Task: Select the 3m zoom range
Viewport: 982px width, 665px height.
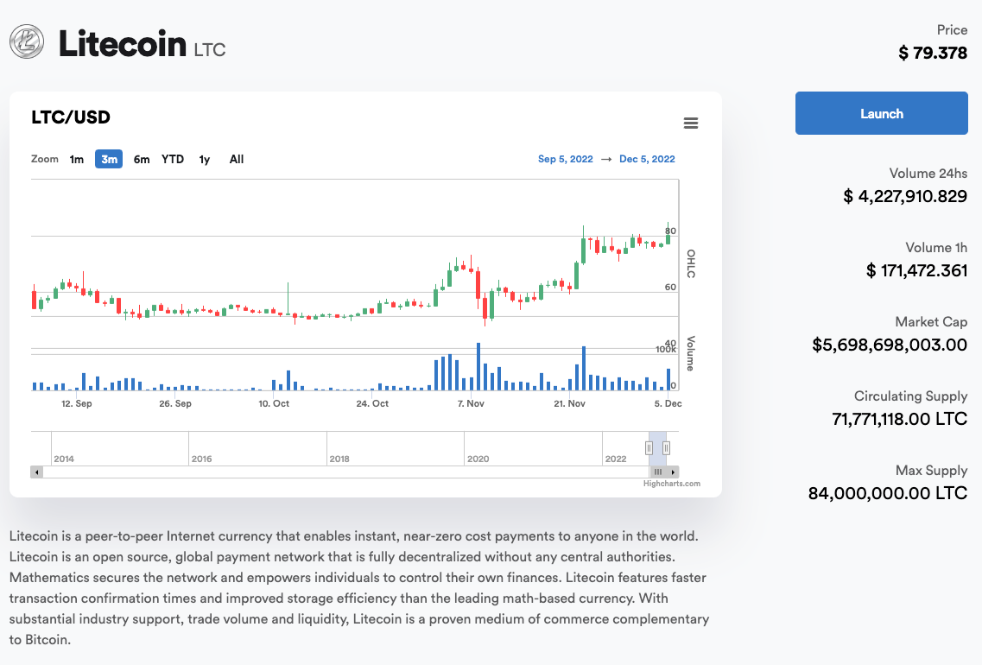Action: click(109, 159)
